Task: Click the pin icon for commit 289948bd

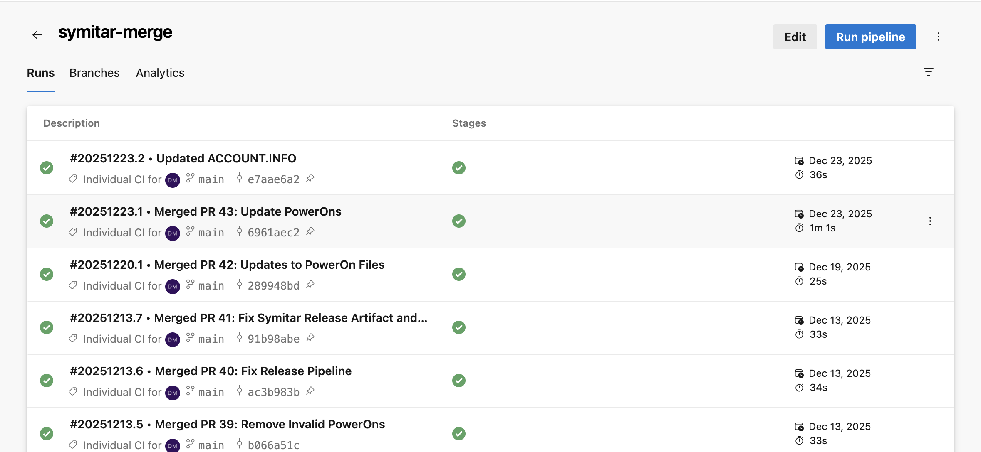Action: point(310,285)
